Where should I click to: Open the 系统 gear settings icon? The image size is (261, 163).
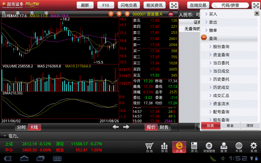[x=254, y=147]
